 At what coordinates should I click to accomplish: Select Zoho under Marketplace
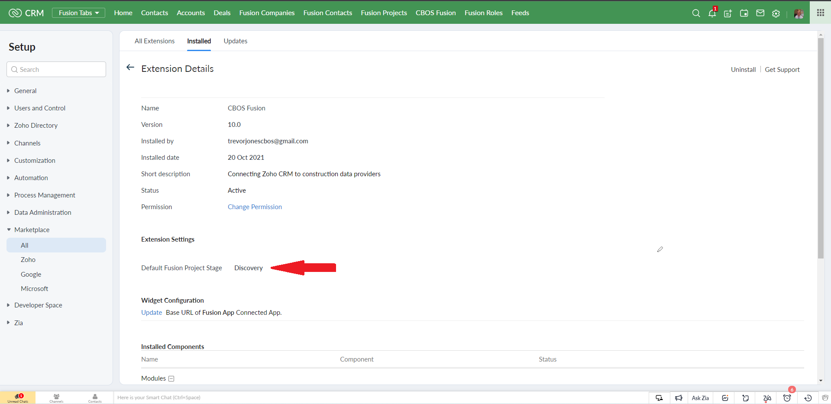point(28,260)
